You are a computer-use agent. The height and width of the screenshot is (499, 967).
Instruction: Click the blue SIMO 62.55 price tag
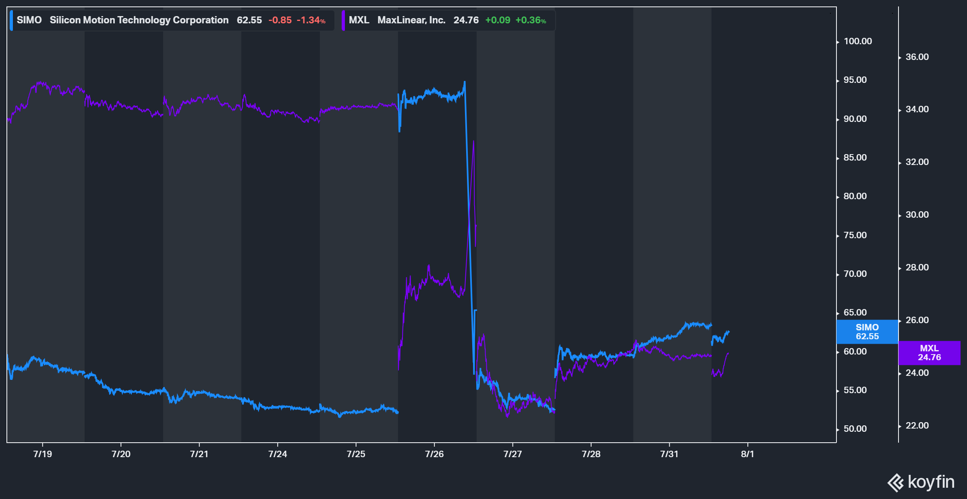pos(867,332)
